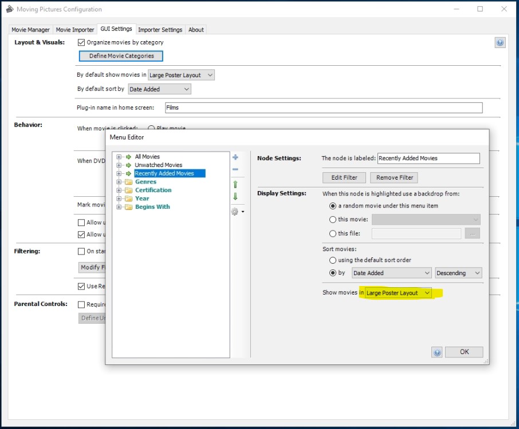The height and width of the screenshot is (429, 519).
Task: Click the help icon in GUI Settings
Action: [500, 43]
